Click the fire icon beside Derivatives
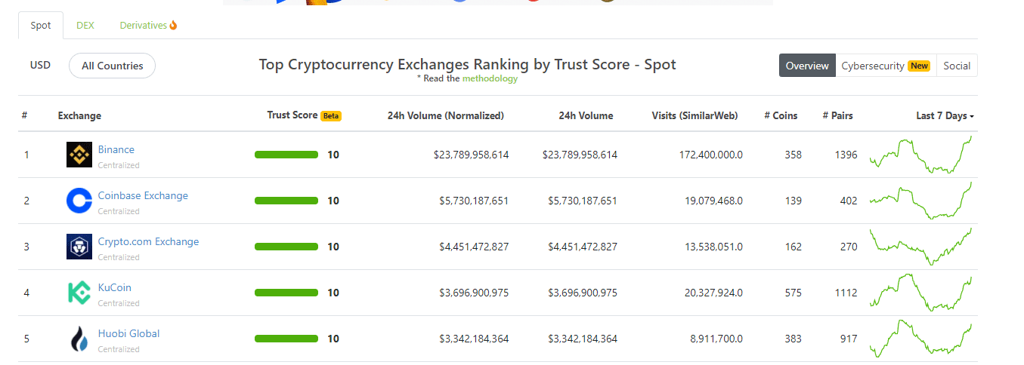The height and width of the screenshot is (365, 1024). pyautogui.click(x=174, y=26)
